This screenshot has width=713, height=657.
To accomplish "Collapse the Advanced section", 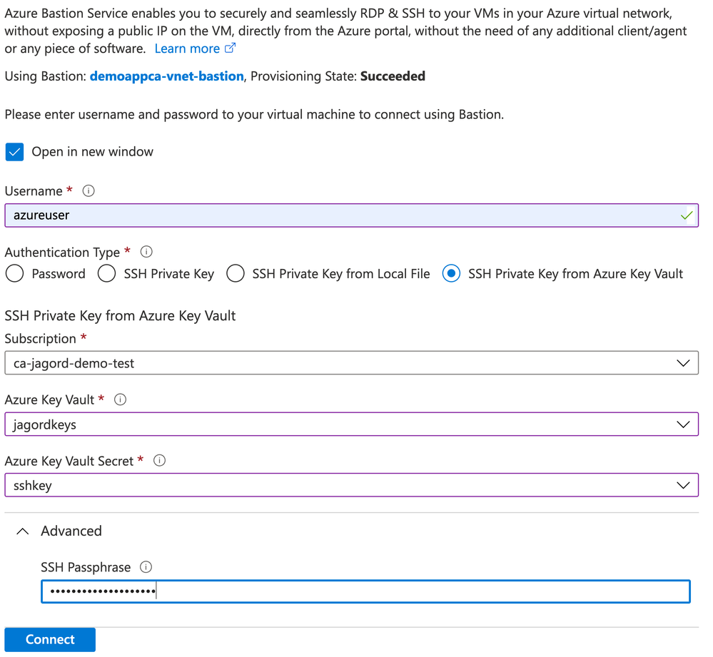I will [x=23, y=531].
